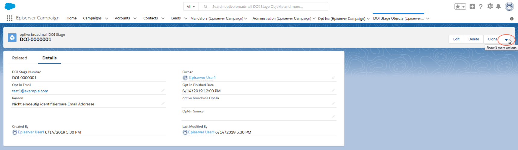The image size is (518, 150).
Task: Open the Help question mark icon
Action: pyautogui.click(x=481, y=7)
